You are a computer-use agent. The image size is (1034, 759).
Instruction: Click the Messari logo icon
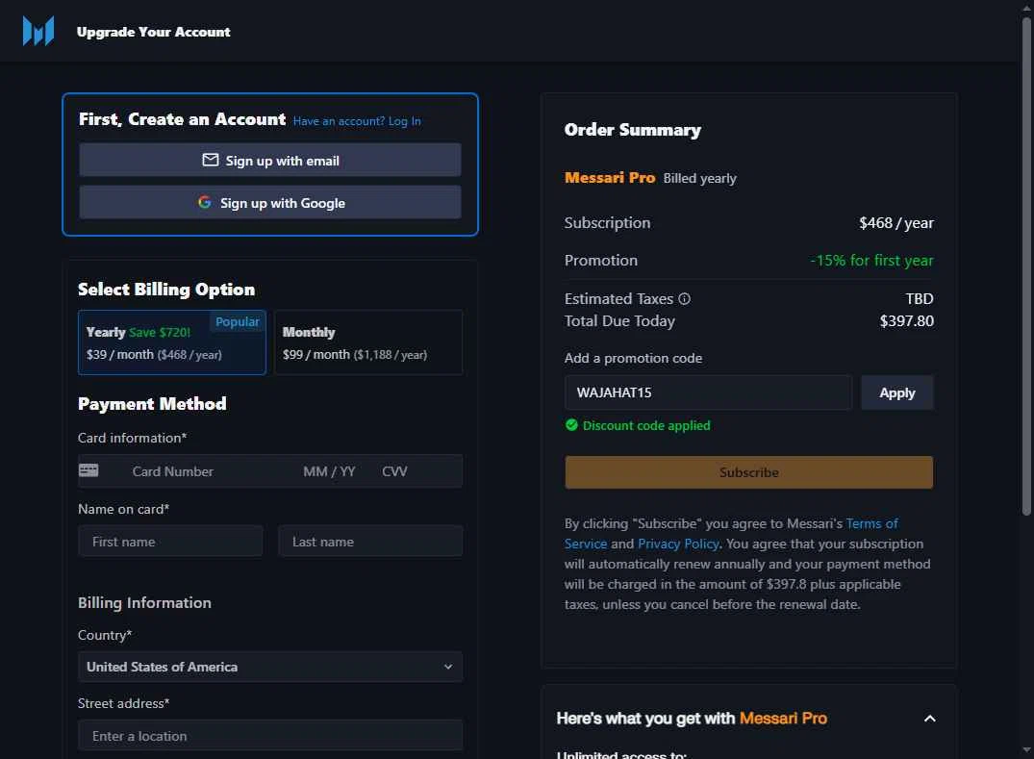38,31
